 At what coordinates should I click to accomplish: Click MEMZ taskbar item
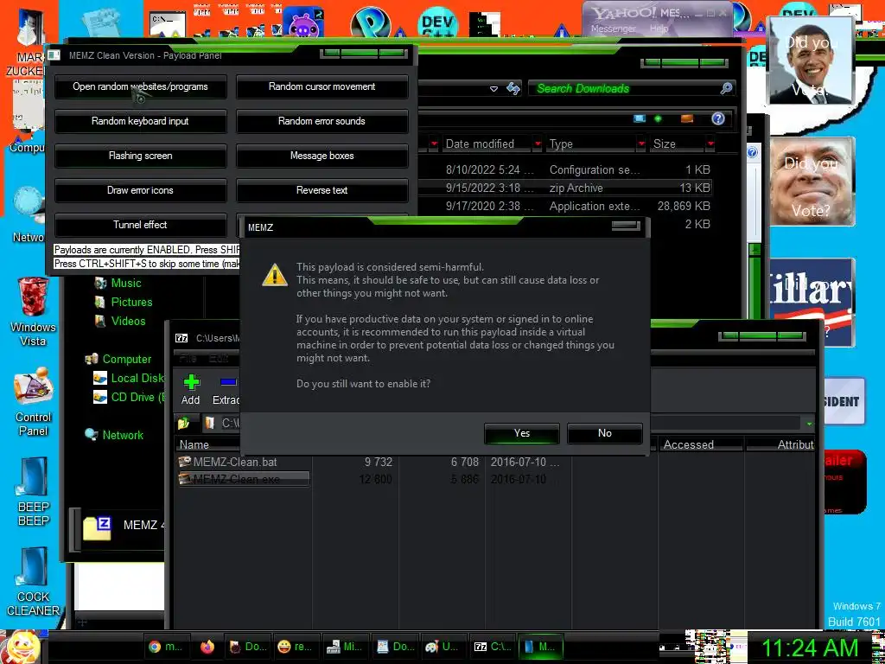541,647
